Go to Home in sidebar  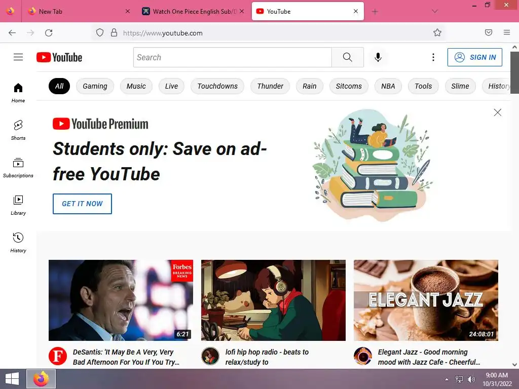(18, 93)
